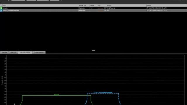Uncheck the green checkbox for the domanta network
Viewport: 187px width, 105px height.
pos(1,8)
